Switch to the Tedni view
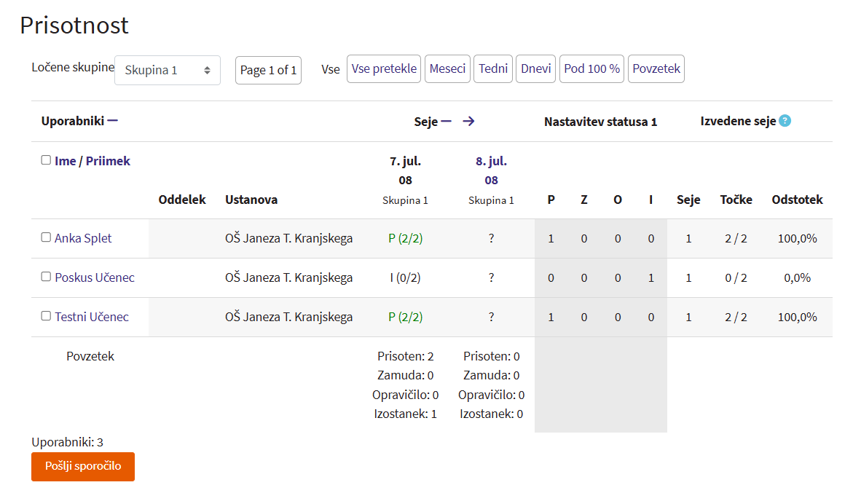 pyautogui.click(x=493, y=69)
